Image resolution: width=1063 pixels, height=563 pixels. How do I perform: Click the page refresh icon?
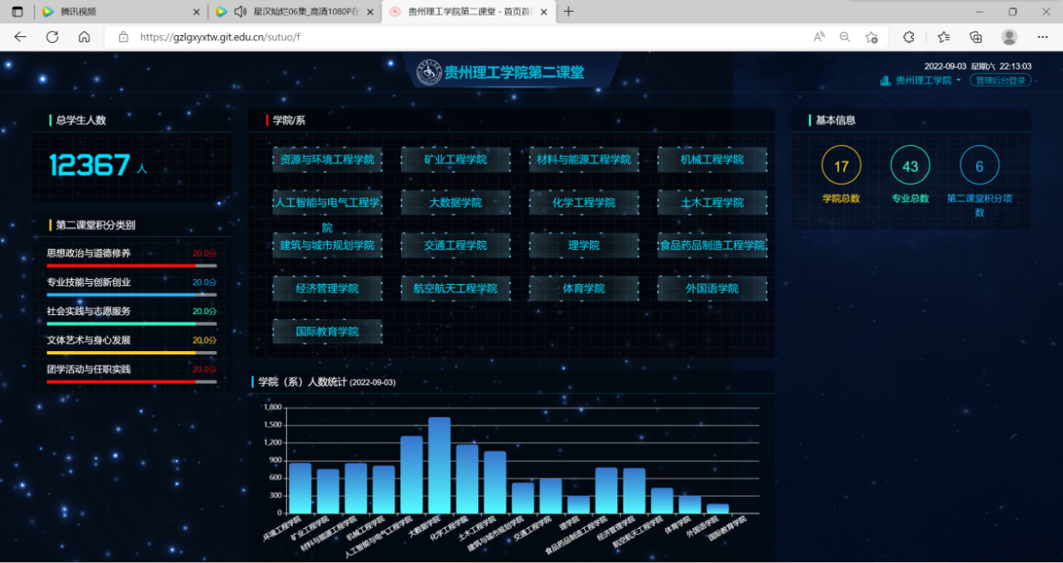pyautogui.click(x=52, y=37)
